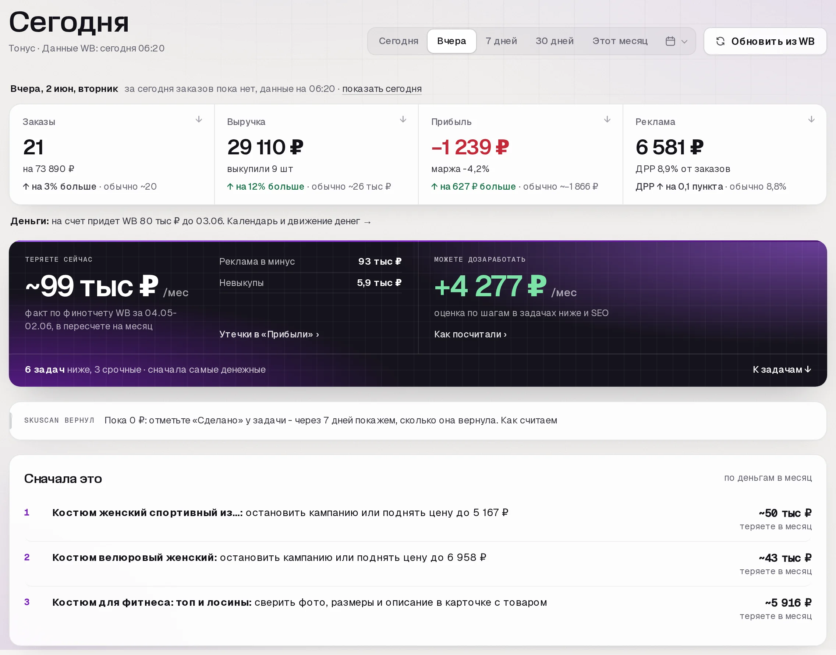Image resolution: width=836 pixels, height=655 pixels.
Task: Select the Вчера period tab
Action: [x=451, y=41]
